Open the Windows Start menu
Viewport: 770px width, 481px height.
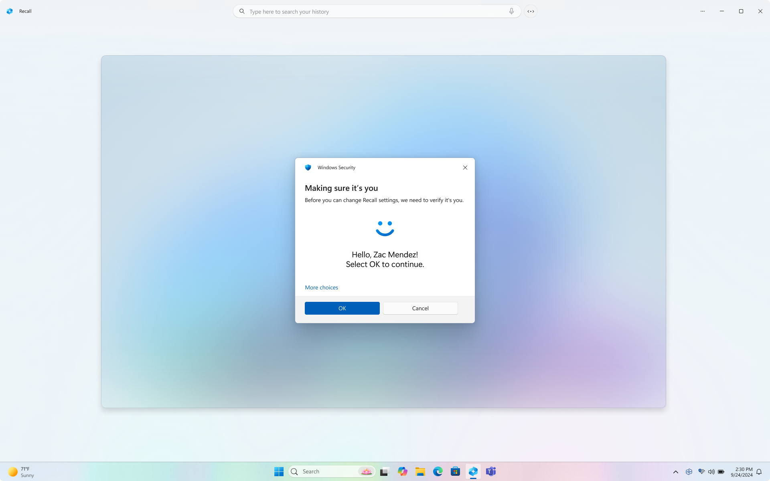click(x=278, y=471)
